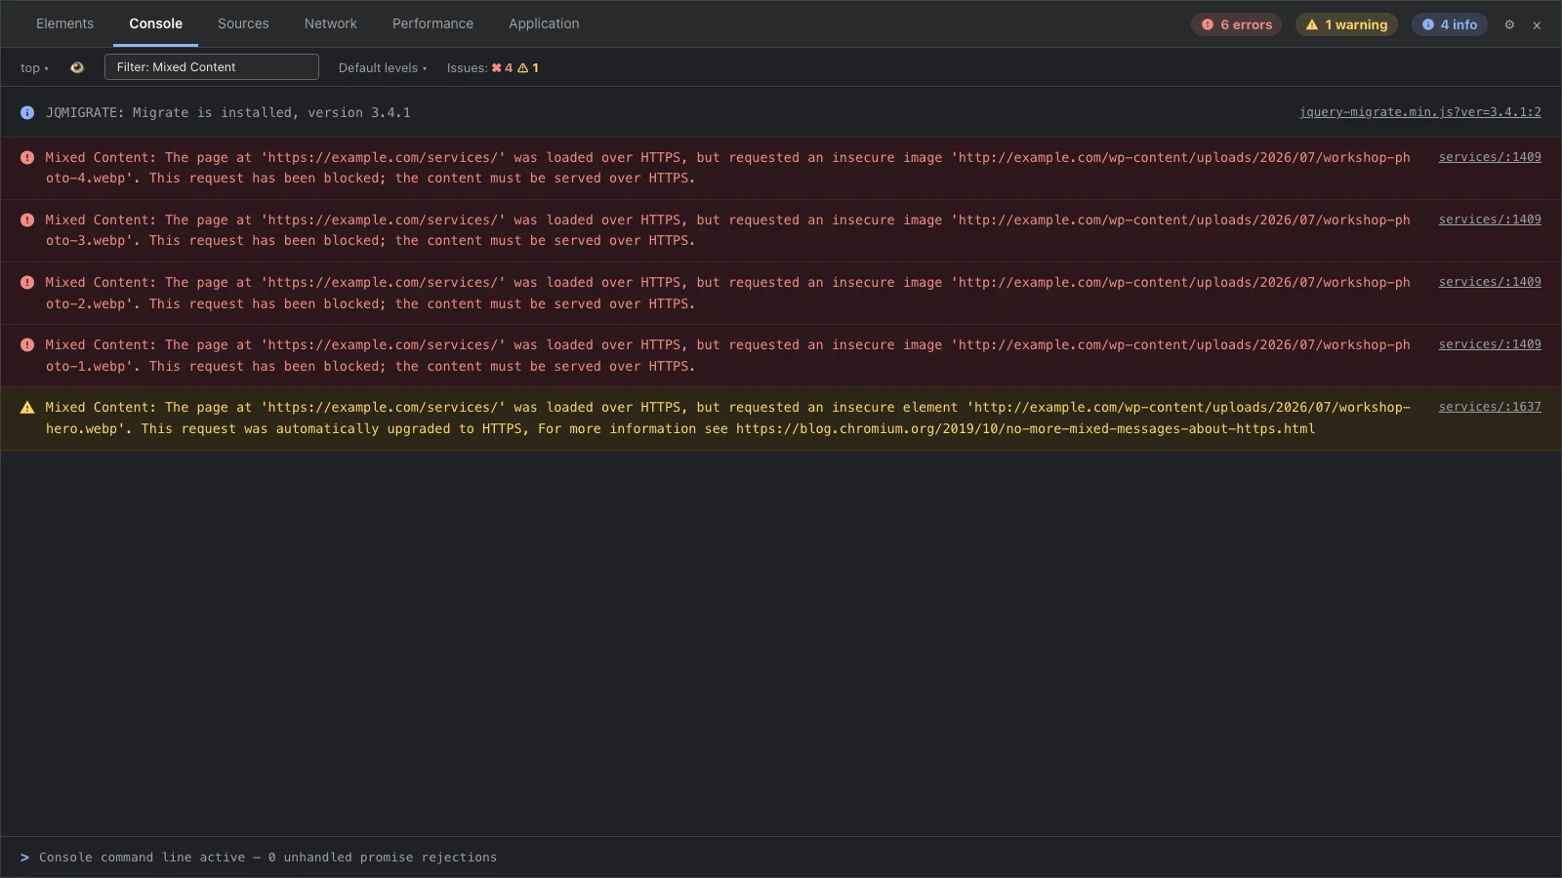Focus the Mixed Content filter field
Screen dimensions: 1562x878
click(212, 67)
